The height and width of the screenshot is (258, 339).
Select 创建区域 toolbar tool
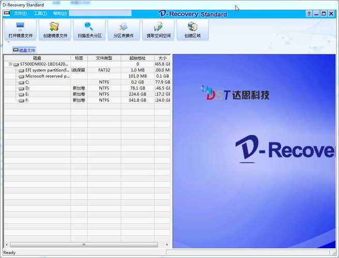[x=193, y=30]
